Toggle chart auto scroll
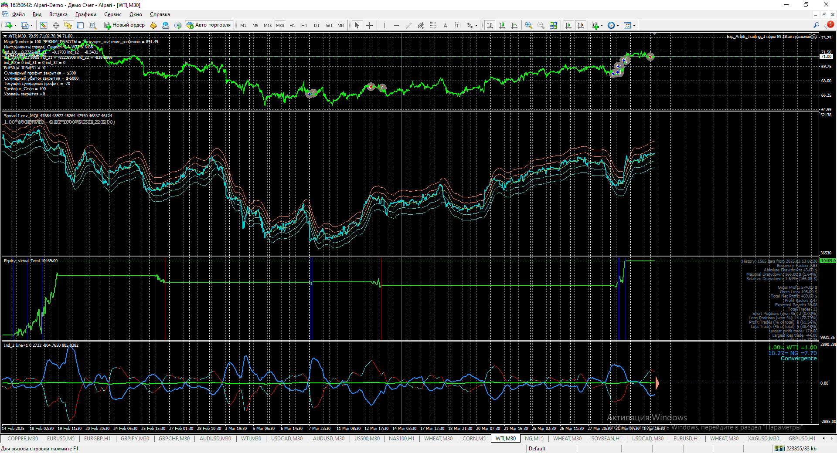The width and height of the screenshot is (837, 453). click(568, 25)
